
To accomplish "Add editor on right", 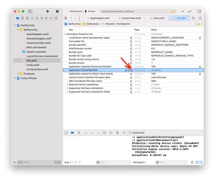I will [200, 18].
